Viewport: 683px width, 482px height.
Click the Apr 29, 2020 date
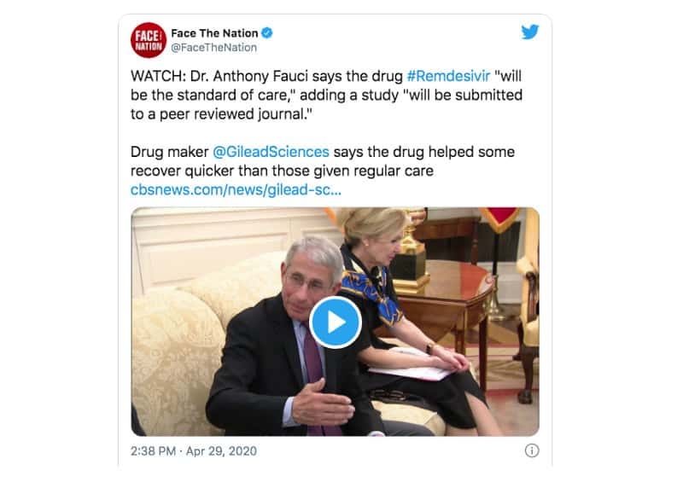point(221,450)
